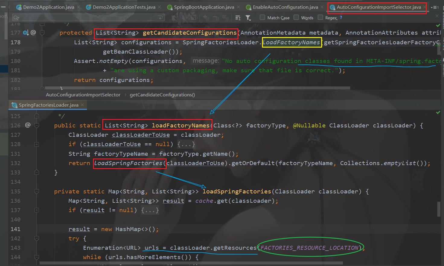
Task: Select AutoConfigurationImportSelector.java tab
Action: (379, 7)
